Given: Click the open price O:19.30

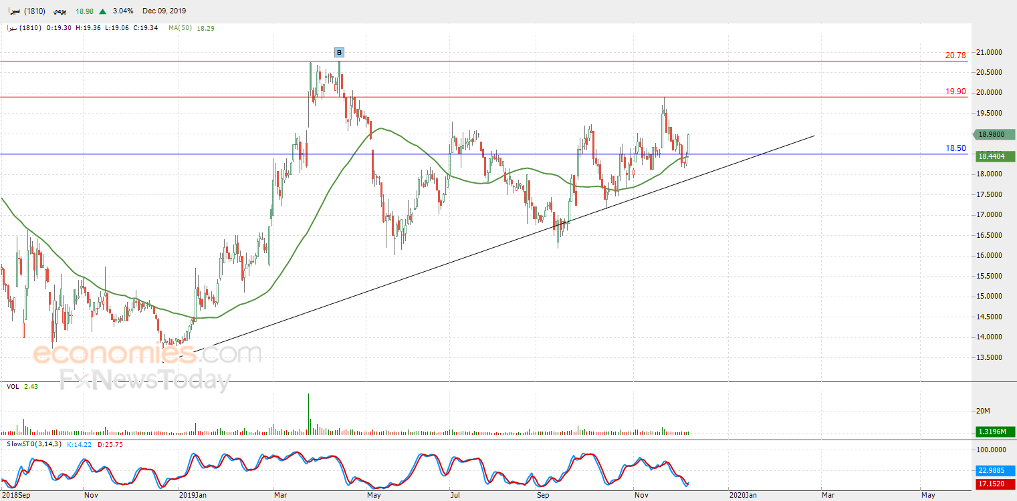Looking at the screenshot, I should pos(59,28).
